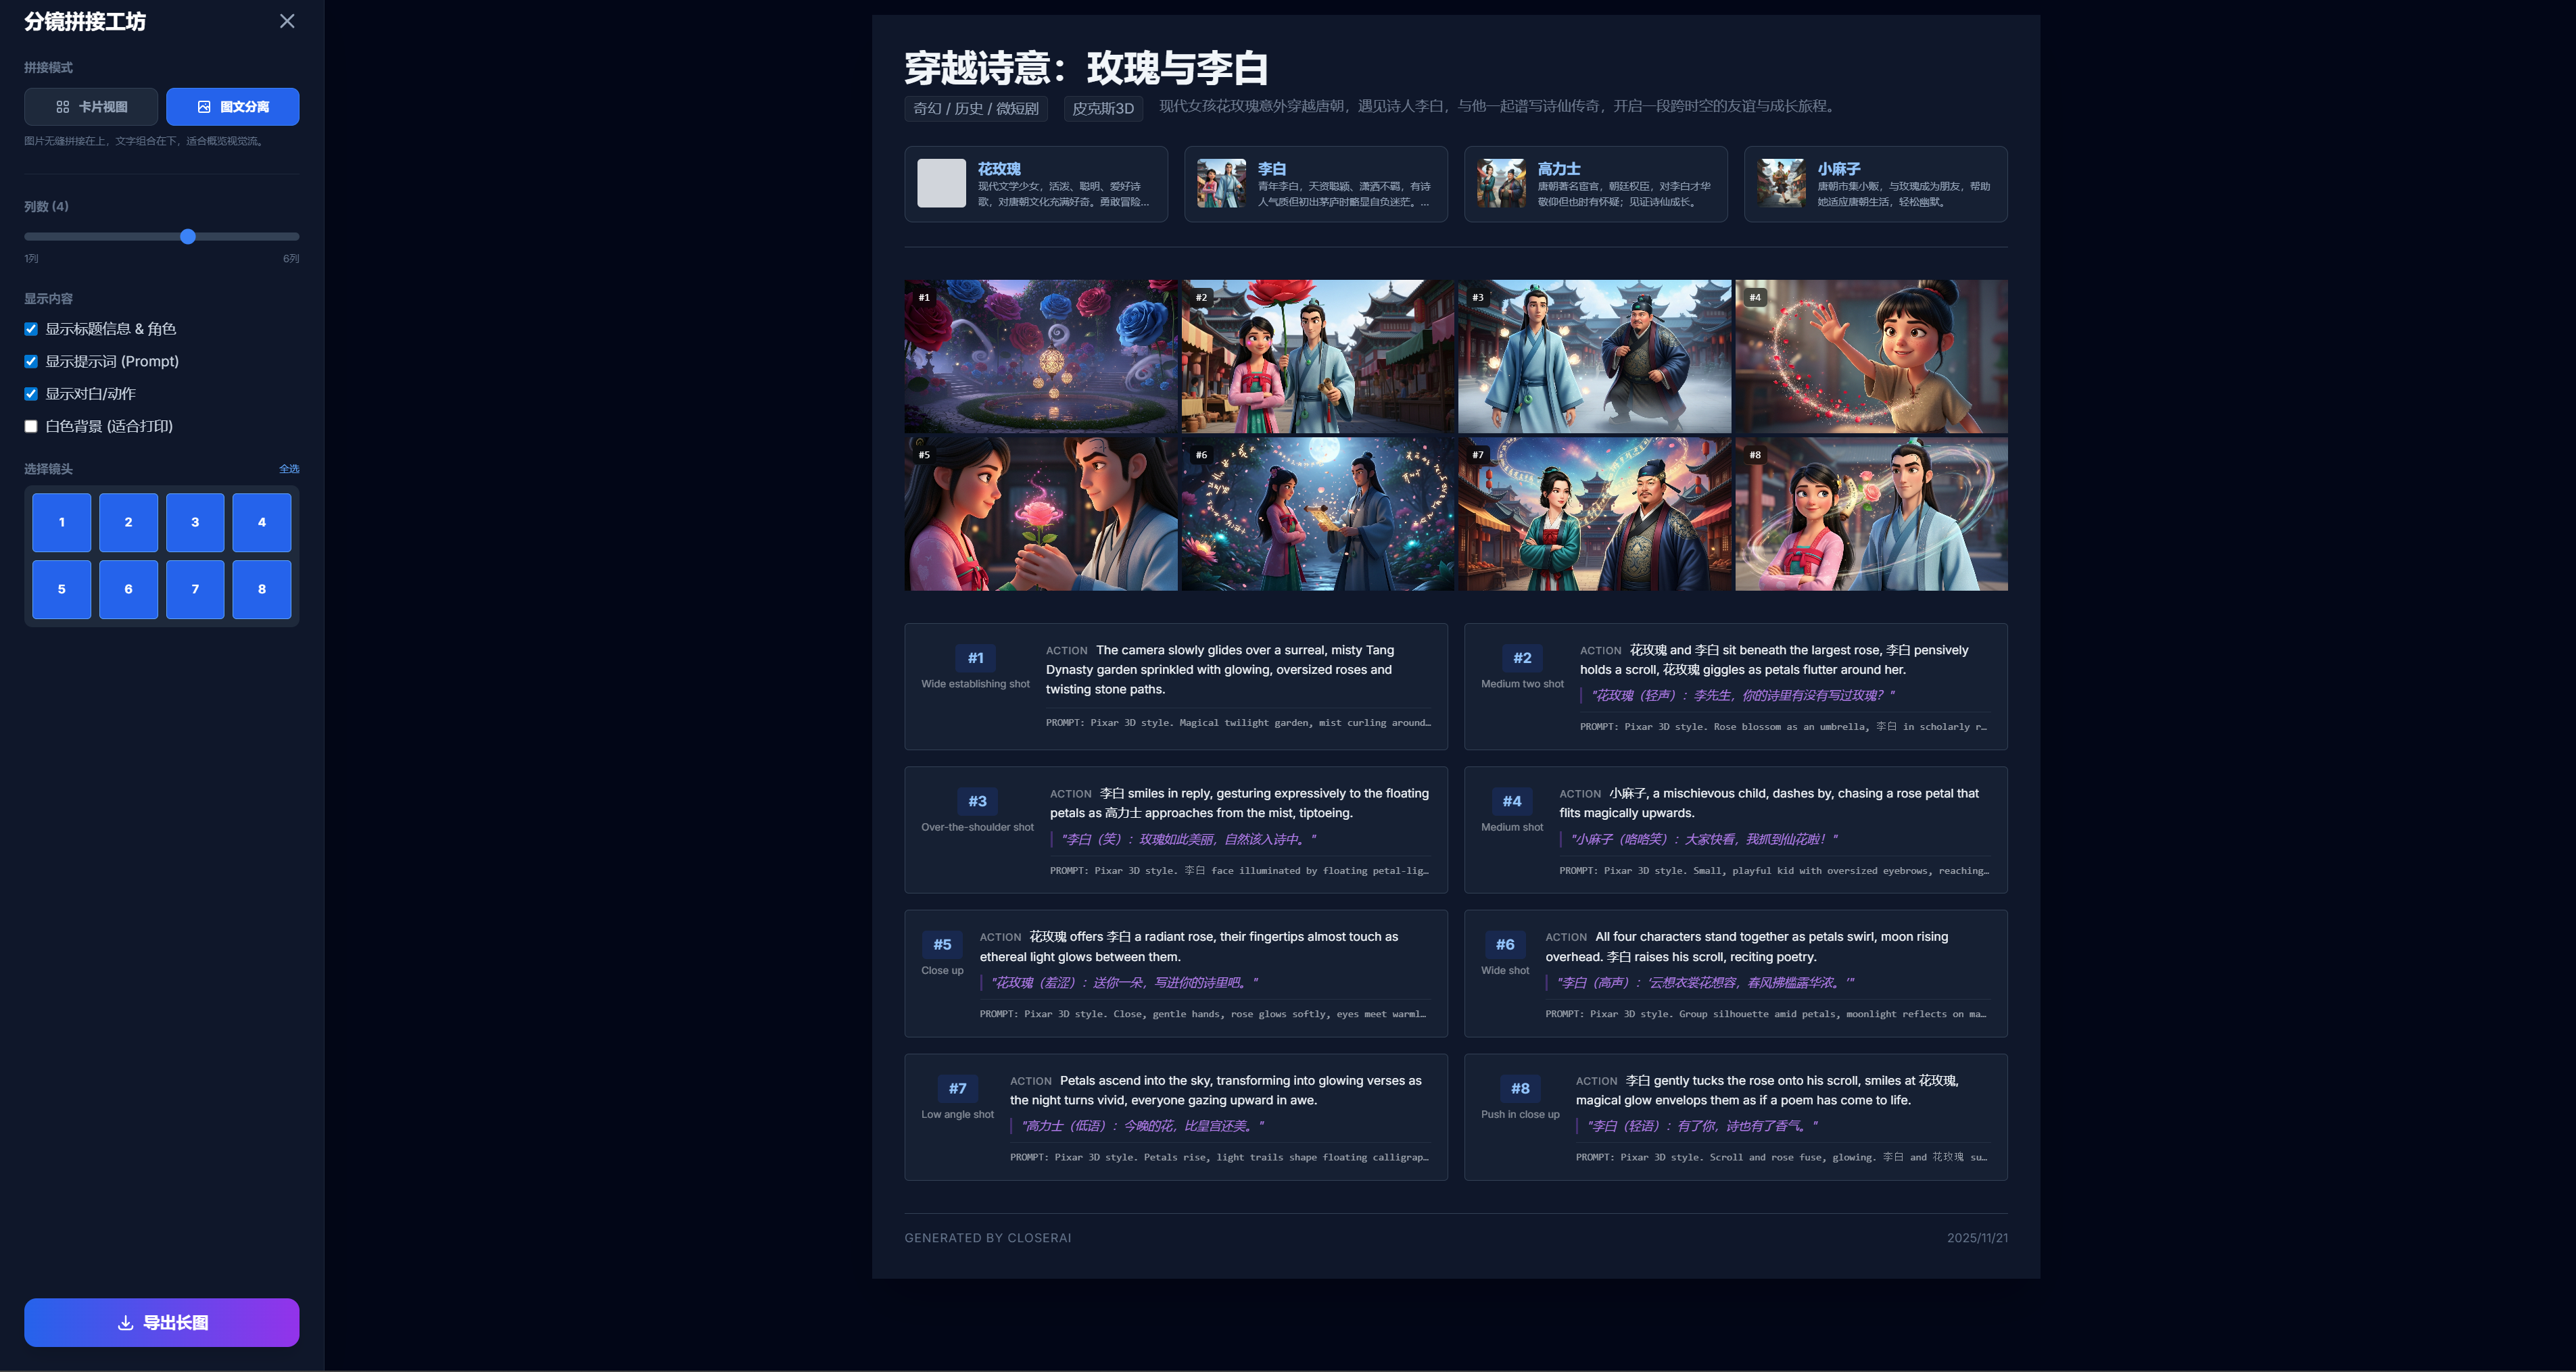
Task: Click the #8 shot description card
Action: click(x=1735, y=1117)
